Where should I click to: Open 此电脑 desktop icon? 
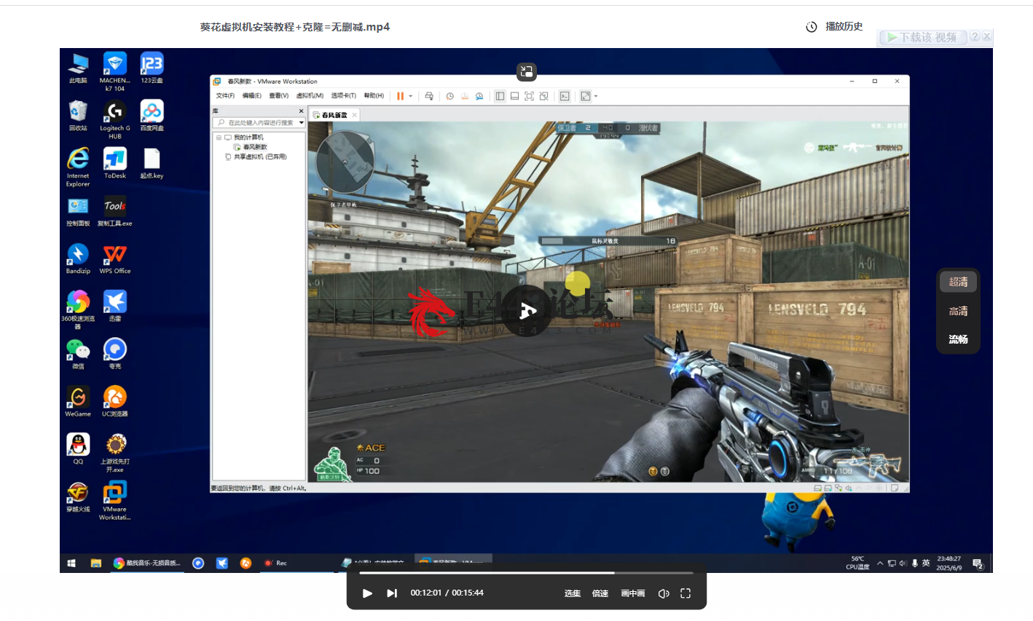(78, 68)
